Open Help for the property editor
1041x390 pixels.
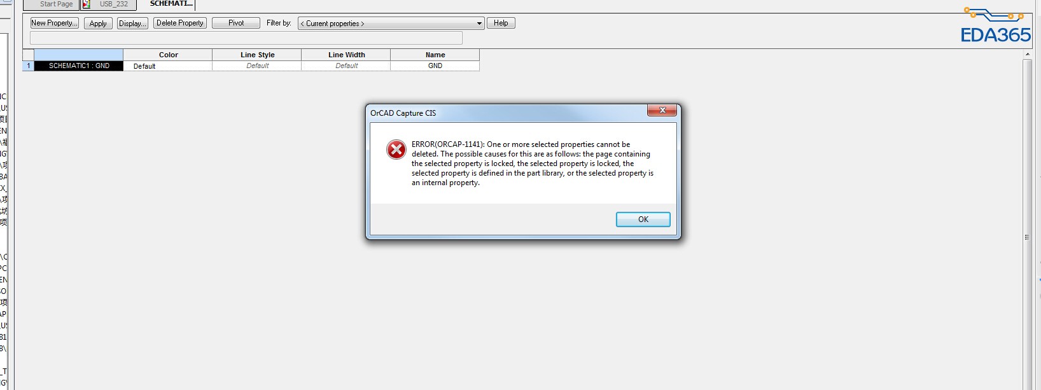501,23
